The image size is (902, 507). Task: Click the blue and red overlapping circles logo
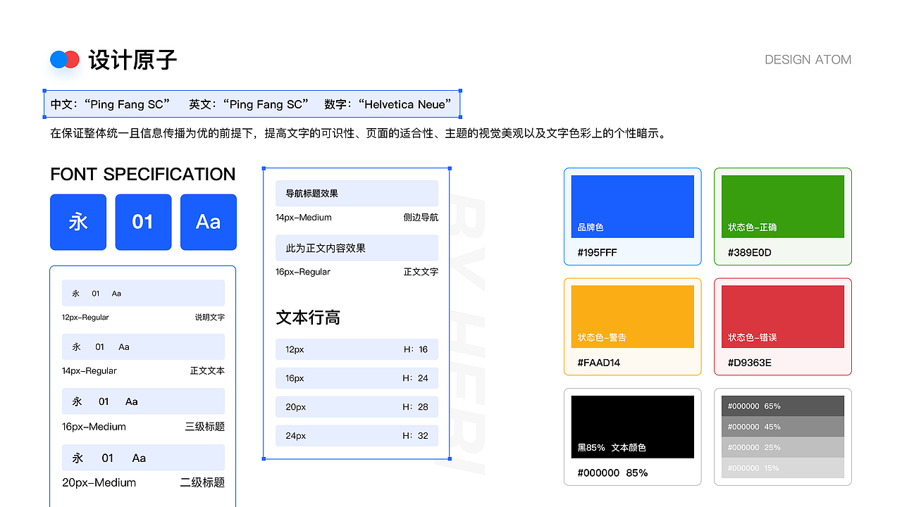[65, 60]
